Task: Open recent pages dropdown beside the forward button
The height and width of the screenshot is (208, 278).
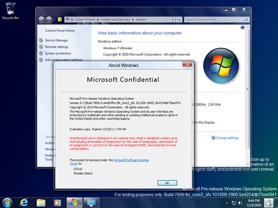Action: coord(54,19)
